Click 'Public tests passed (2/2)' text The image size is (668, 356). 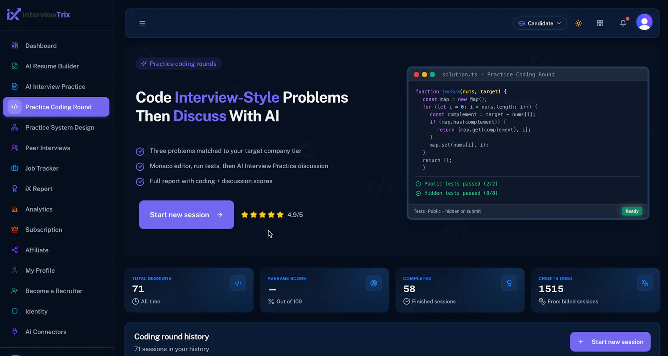coord(461,184)
